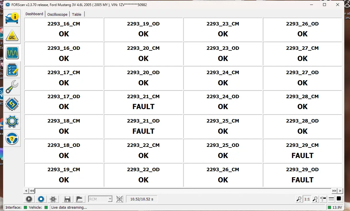350x211 pixels.
Task: Open the module configuration chip section
Action: (x=12, y=104)
